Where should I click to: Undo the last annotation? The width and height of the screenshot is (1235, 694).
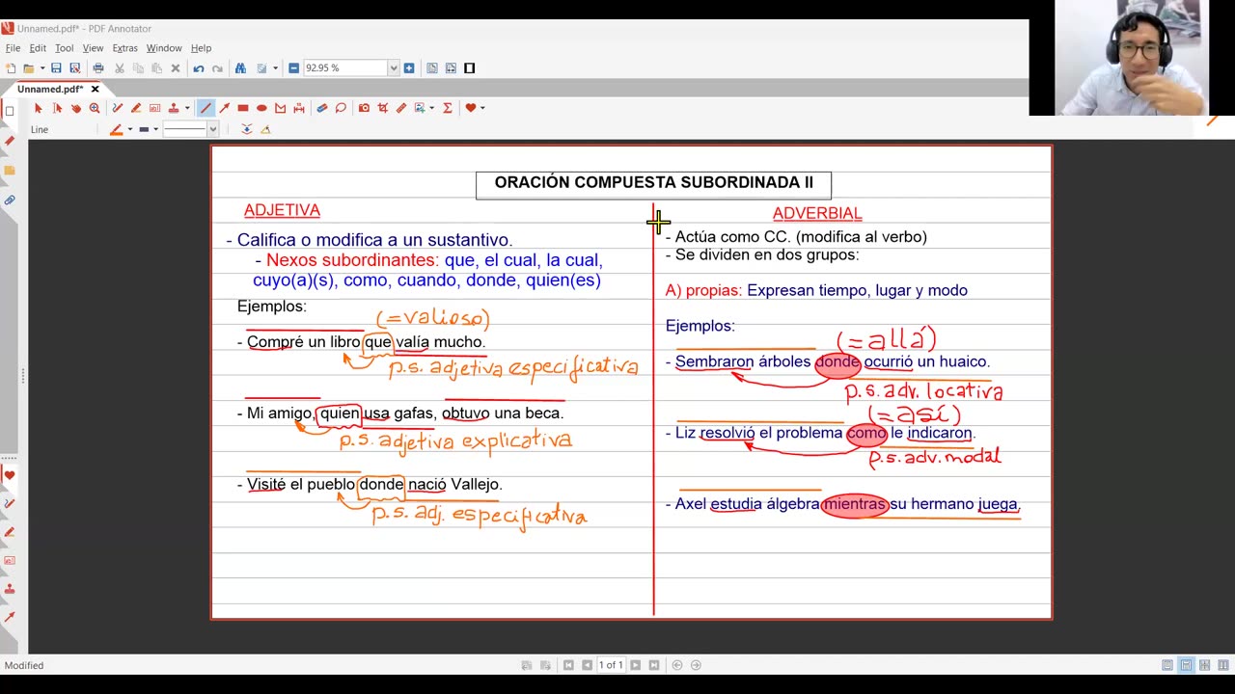coord(199,68)
